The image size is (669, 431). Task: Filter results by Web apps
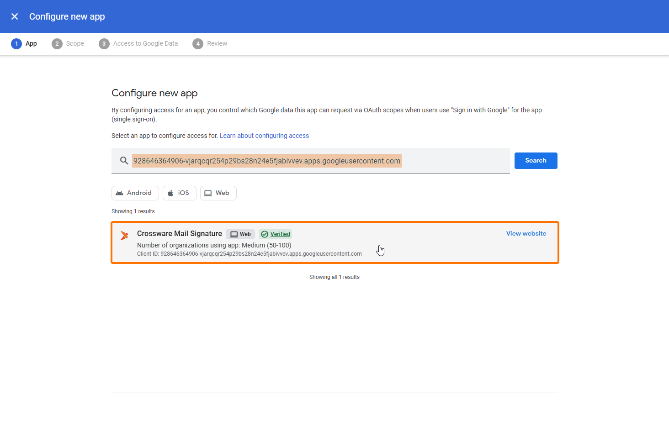coord(218,193)
